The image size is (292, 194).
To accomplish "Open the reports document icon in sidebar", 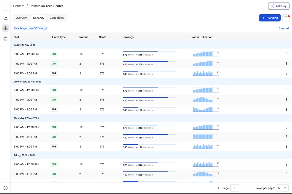I will point(6,39).
